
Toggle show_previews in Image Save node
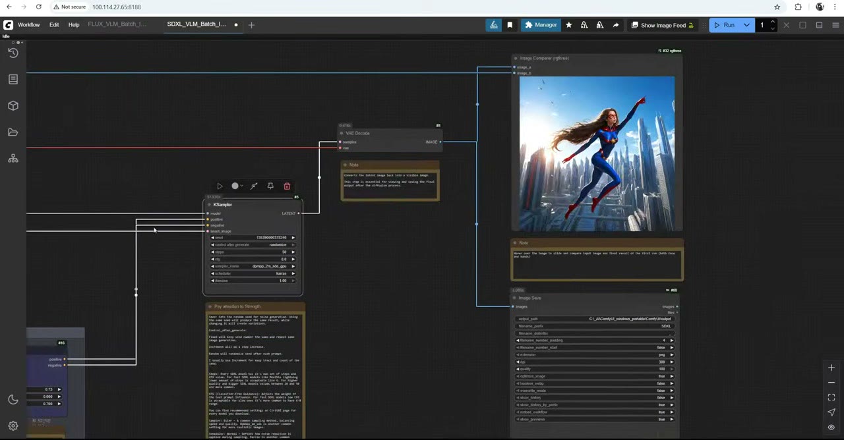coord(596,420)
